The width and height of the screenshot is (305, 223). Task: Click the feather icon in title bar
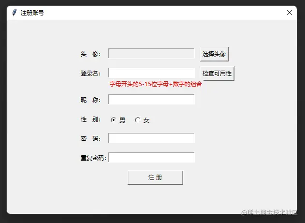[x=15, y=13]
